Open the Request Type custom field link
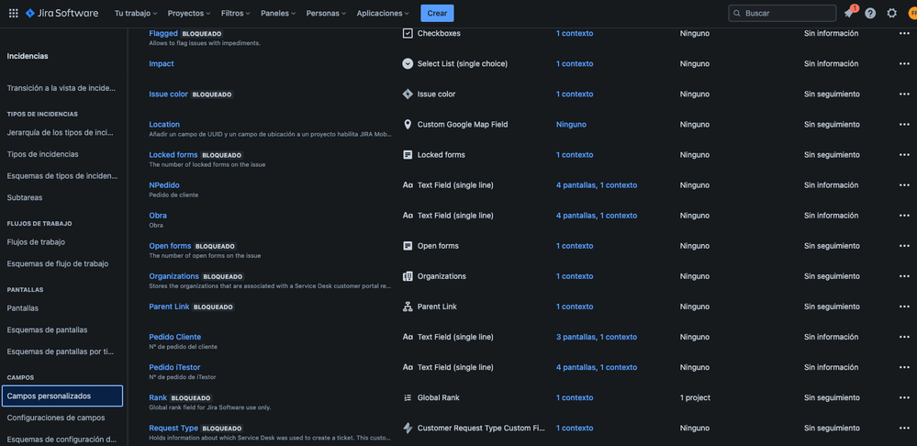This screenshot has height=446, width=917. (173, 429)
